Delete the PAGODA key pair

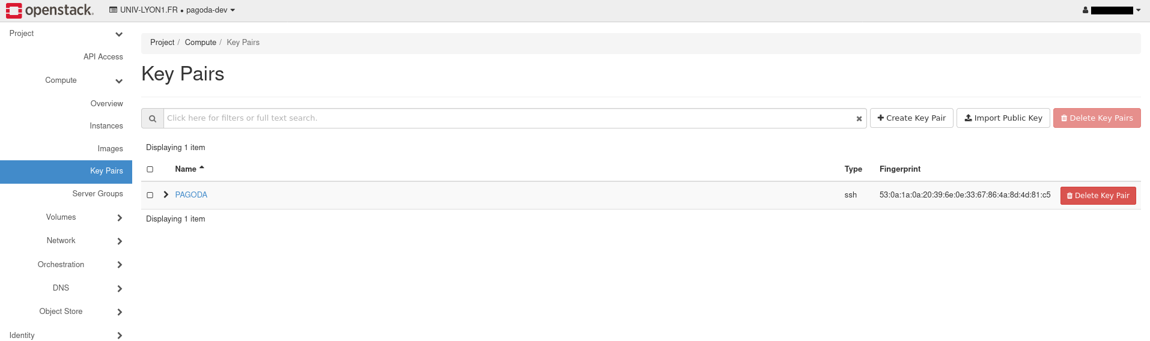(x=1098, y=196)
